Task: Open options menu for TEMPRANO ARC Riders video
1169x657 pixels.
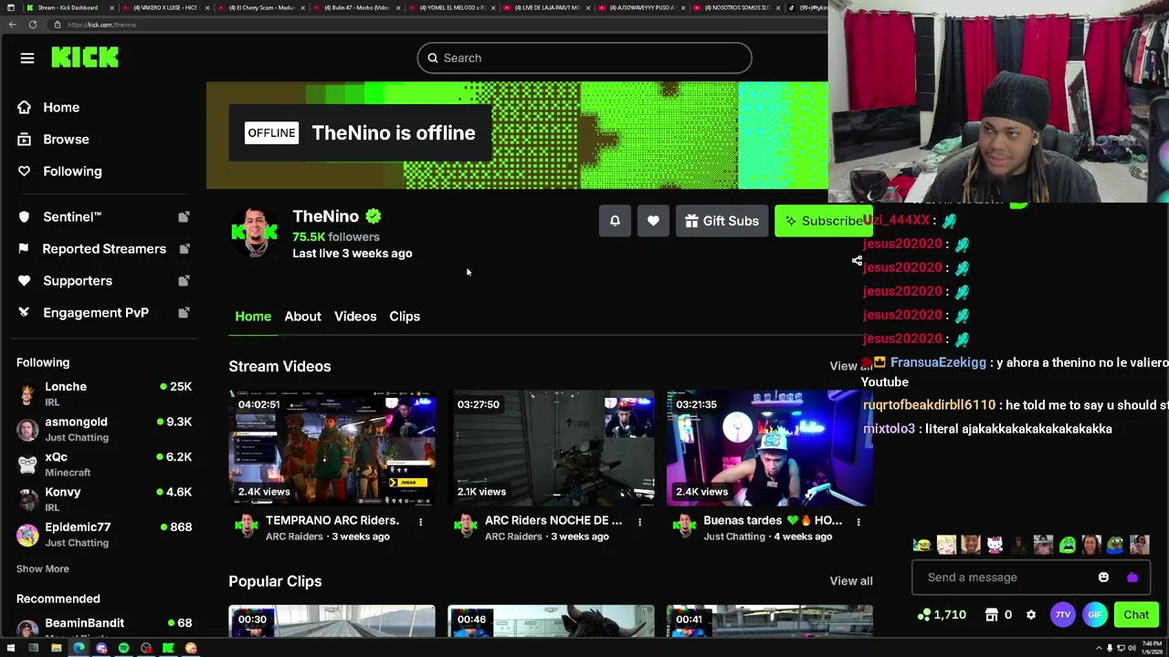Action: point(420,521)
